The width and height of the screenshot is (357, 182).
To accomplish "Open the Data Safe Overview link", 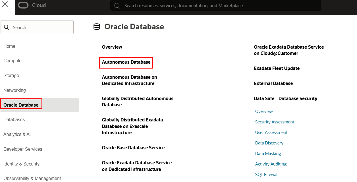I will tap(264, 111).
